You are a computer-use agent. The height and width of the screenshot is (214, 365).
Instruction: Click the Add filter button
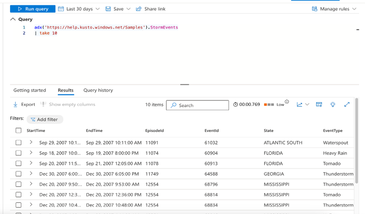point(45,120)
